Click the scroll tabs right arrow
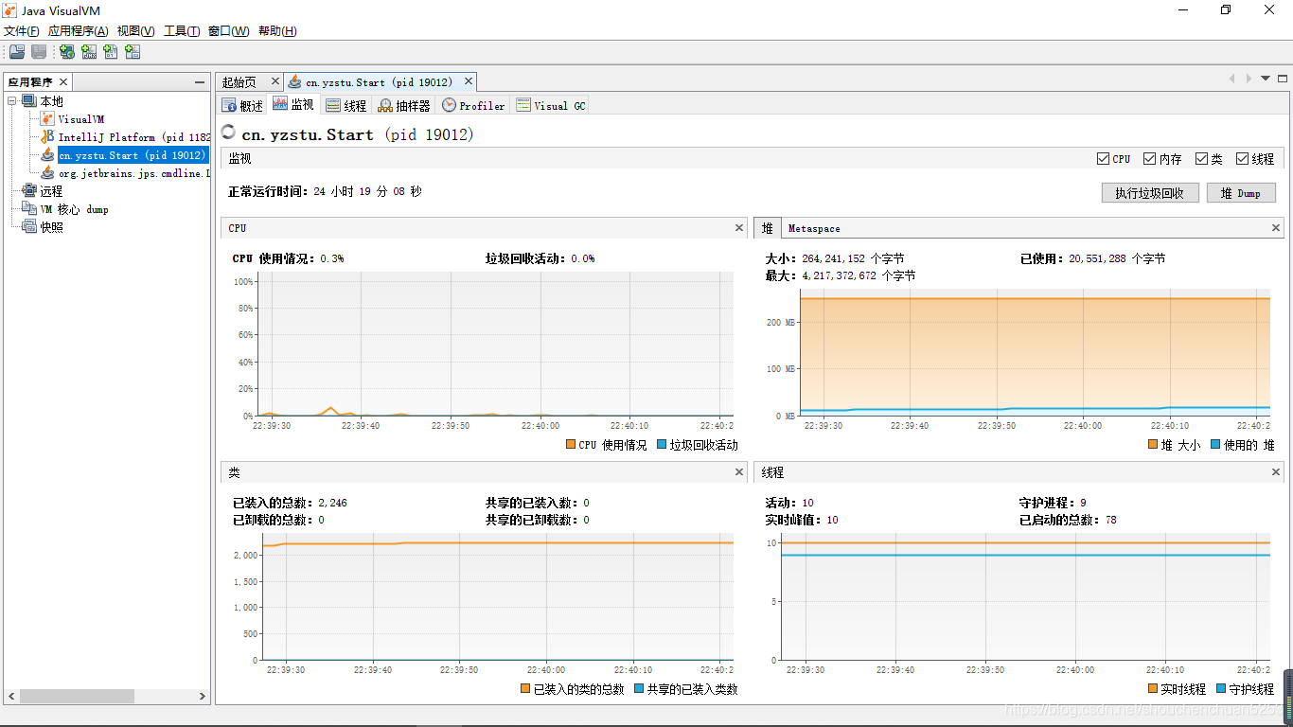This screenshot has width=1293, height=727. [1249, 79]
